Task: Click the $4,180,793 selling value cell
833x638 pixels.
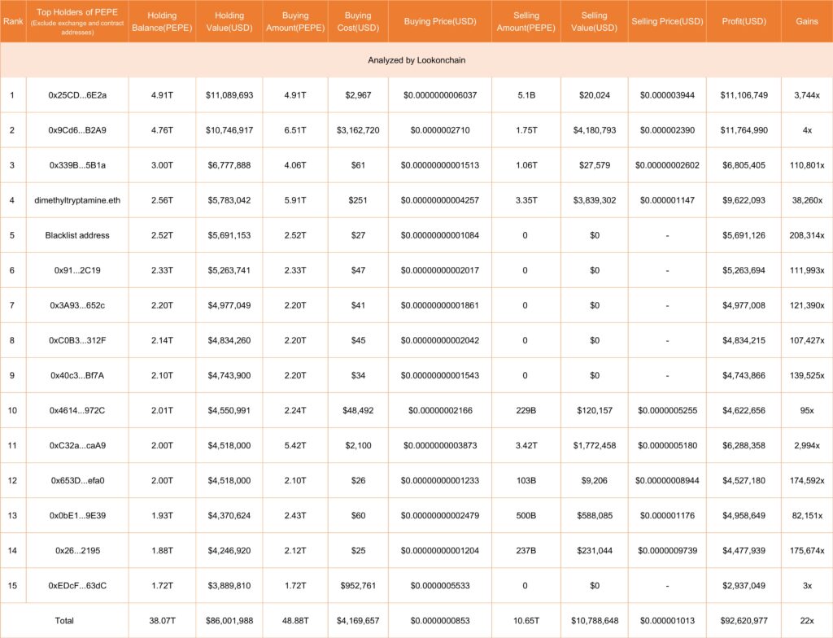Action: point(594,130)
